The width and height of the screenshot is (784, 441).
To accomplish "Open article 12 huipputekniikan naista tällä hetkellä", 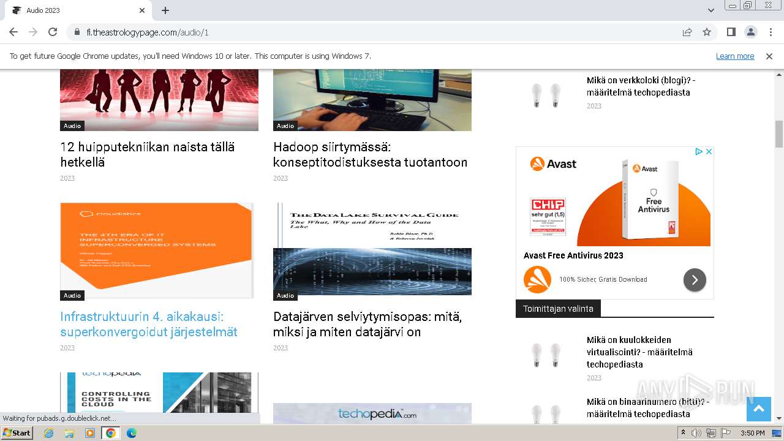I will click(147, 154).
